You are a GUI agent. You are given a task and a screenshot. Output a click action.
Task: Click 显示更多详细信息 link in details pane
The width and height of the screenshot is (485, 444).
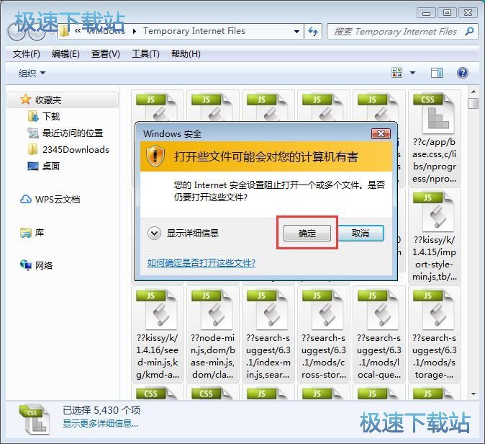(x=101, y=423)
